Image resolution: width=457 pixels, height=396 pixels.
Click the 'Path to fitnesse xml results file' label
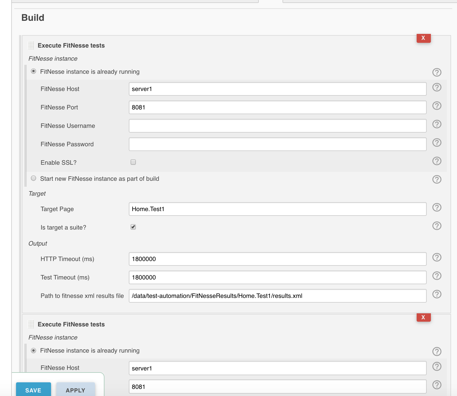click(x=82, y=296)
